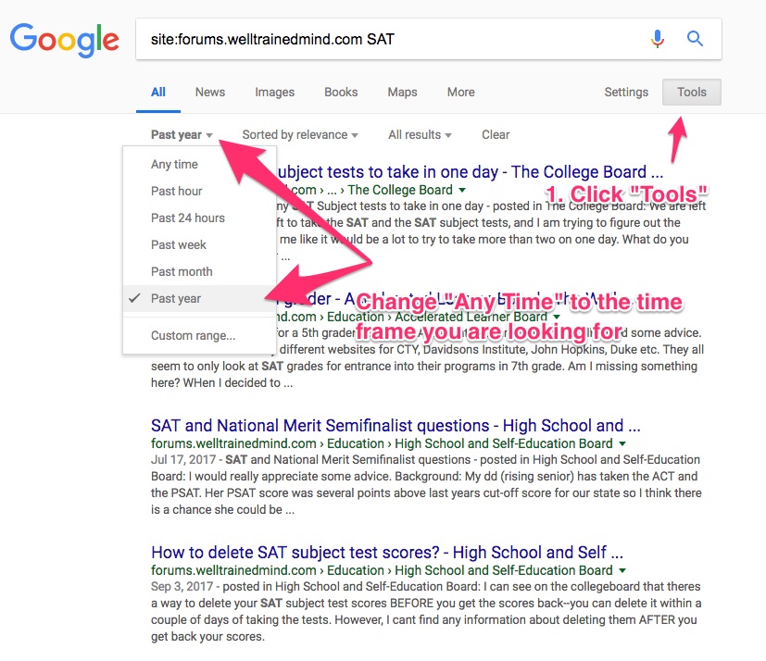The image size is (766, 661).
Task: Open the More search categories menu
Action: pyautogui.click(x=460, y=93)
